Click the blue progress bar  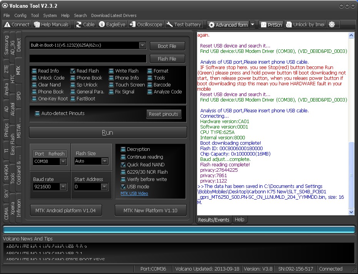pos(179,229)
